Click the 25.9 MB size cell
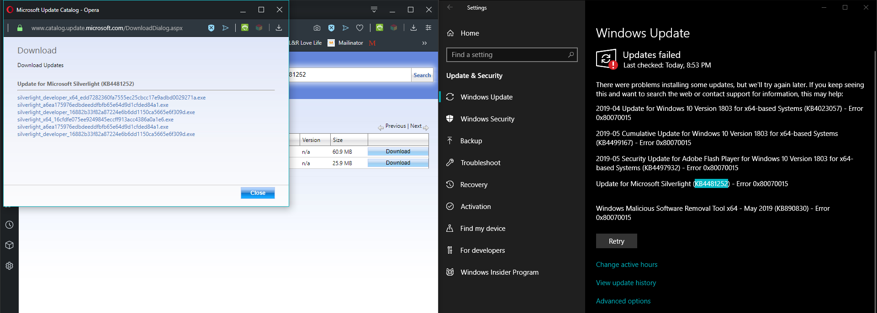Viewport: 877px width, 313px height. coord(342,163)
